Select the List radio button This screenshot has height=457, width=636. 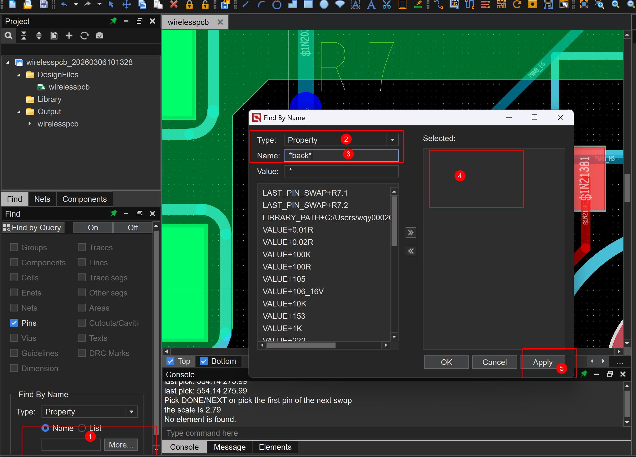pyautogui.click(x=82, y=428)
